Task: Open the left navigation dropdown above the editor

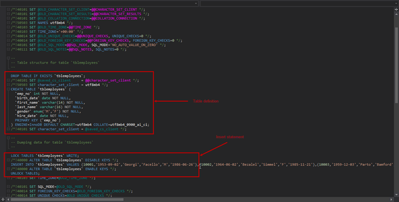Action: (x=99, y=3)
